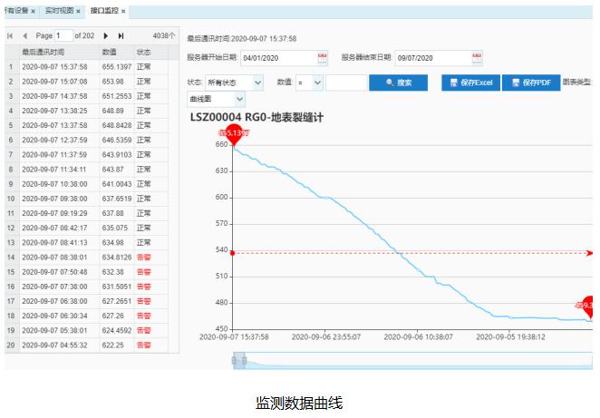Screen dimensions: 600x418
Task: Open calendar for server end date
Action: (477, 58)
